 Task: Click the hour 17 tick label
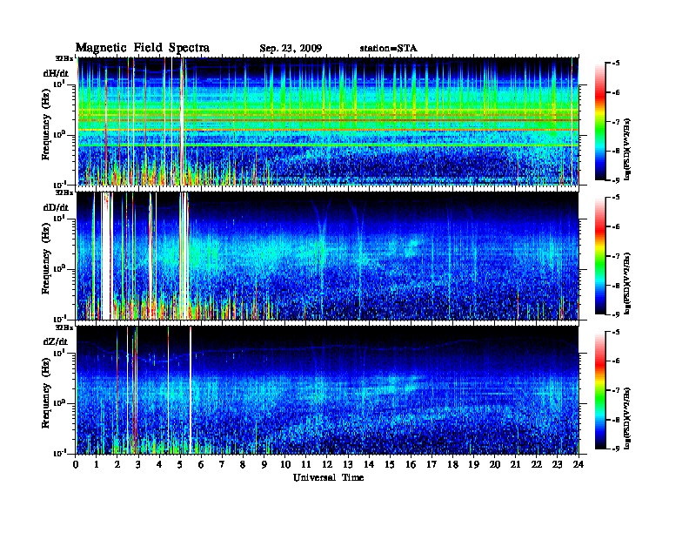tap(431, 465)
